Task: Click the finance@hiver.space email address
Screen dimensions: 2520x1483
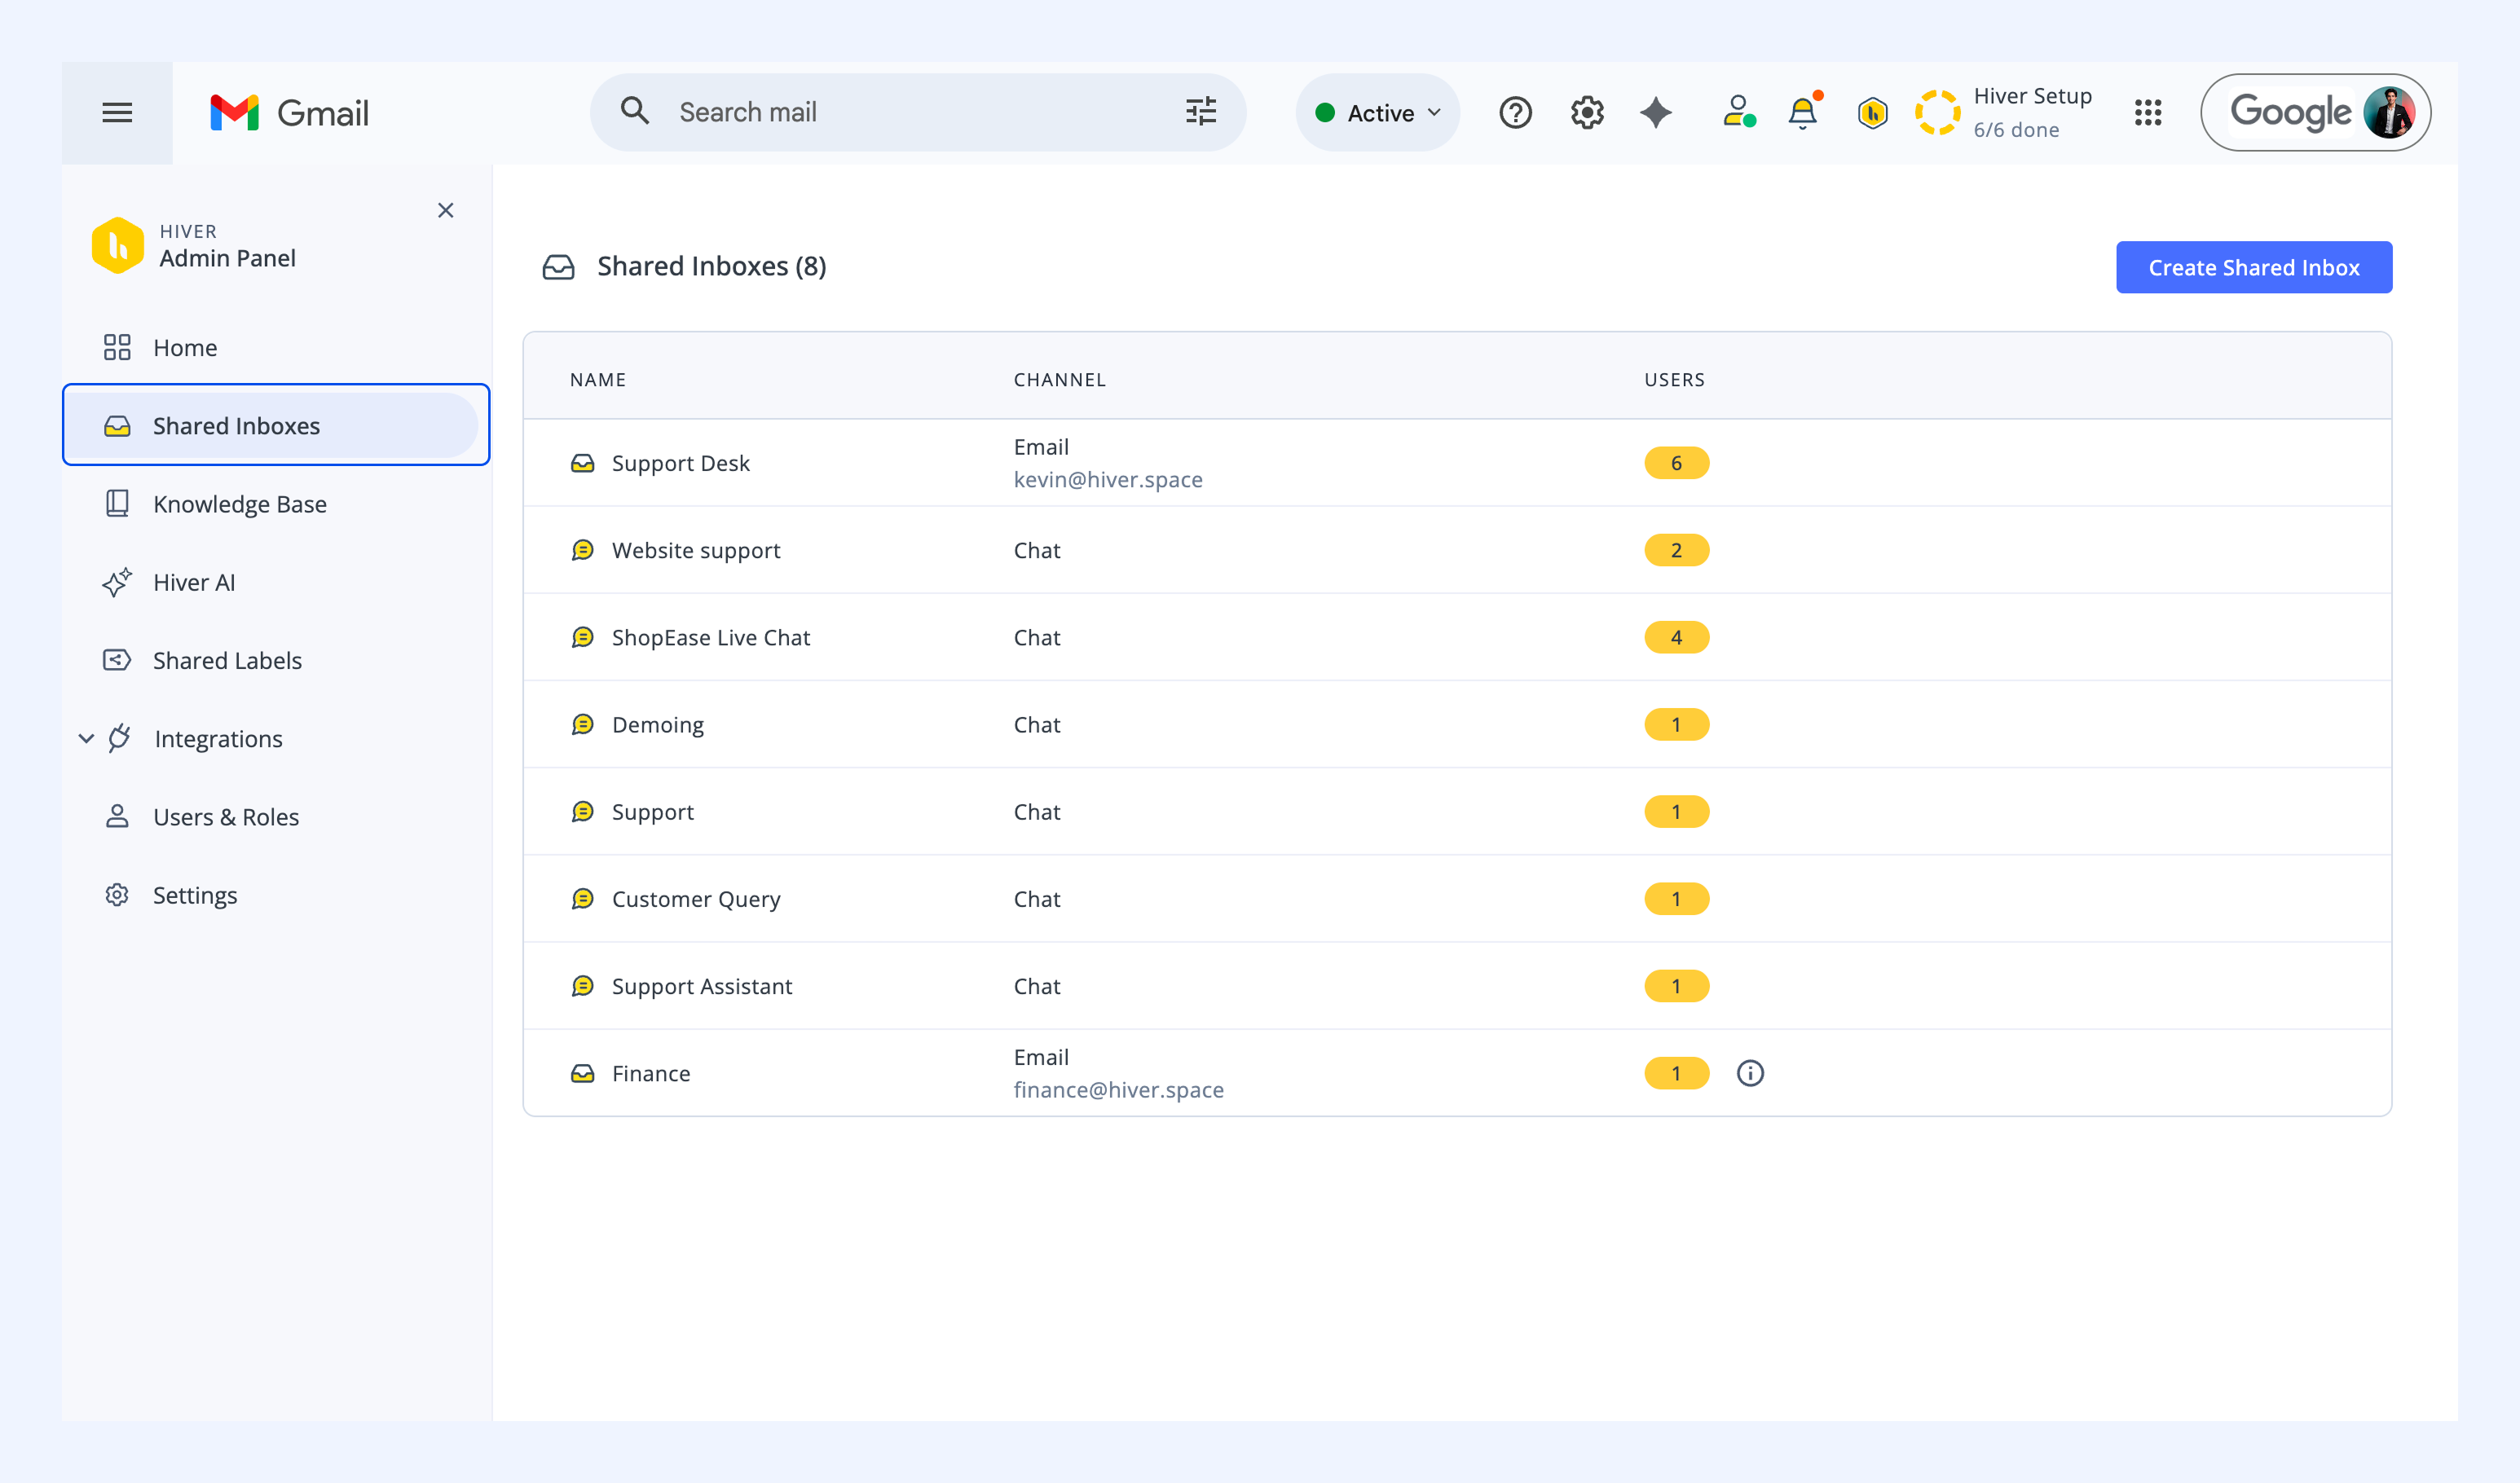Action: click(1118, 1090)
